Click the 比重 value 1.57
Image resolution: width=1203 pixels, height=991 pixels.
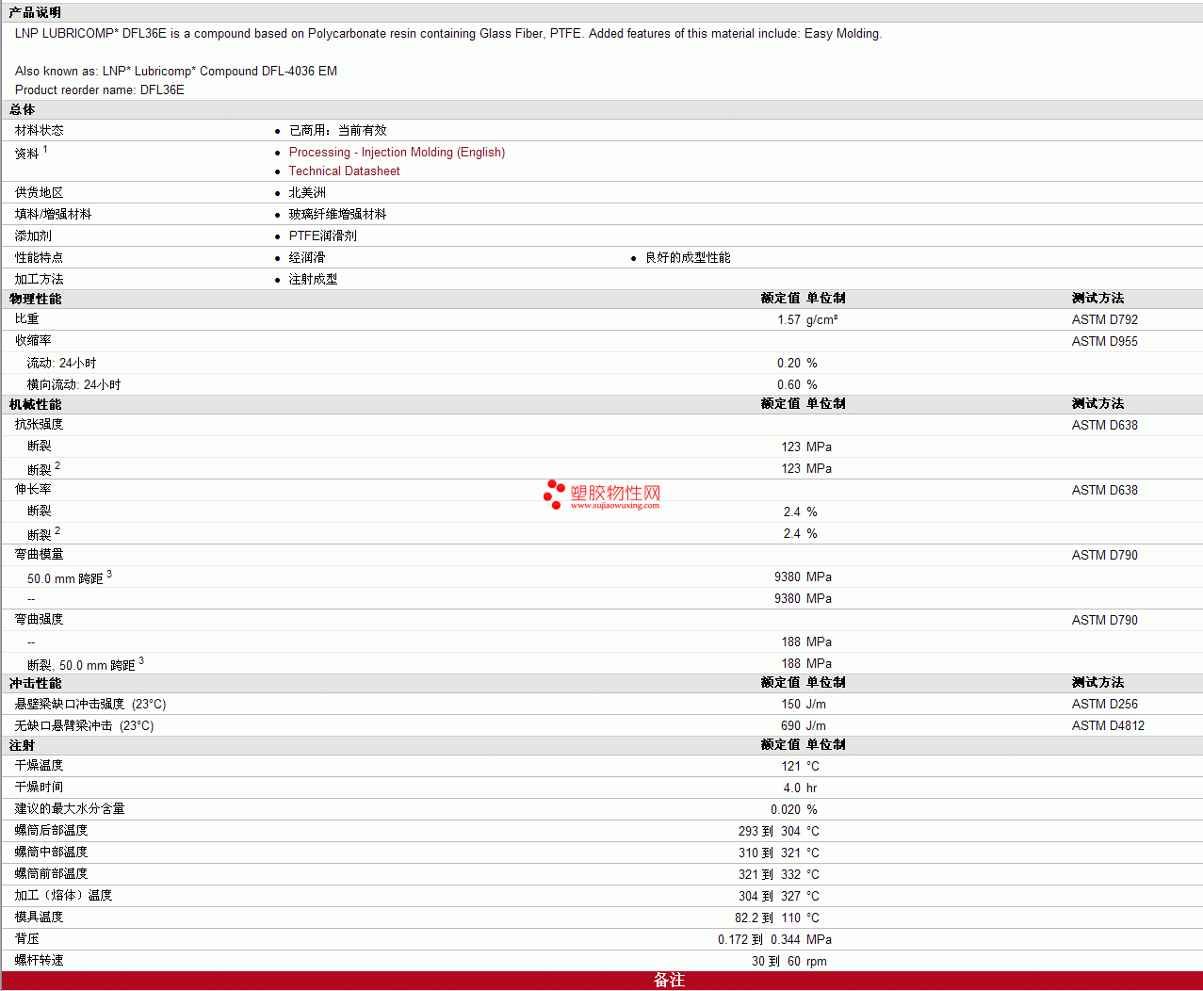click(x=788, y=320)
